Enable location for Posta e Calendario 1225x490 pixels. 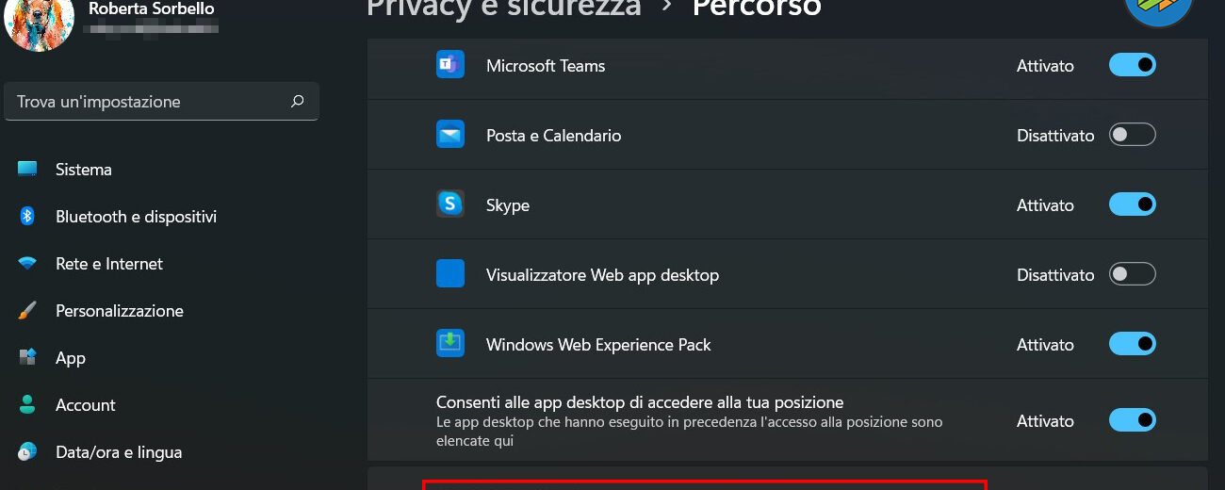click(1132, 135)
